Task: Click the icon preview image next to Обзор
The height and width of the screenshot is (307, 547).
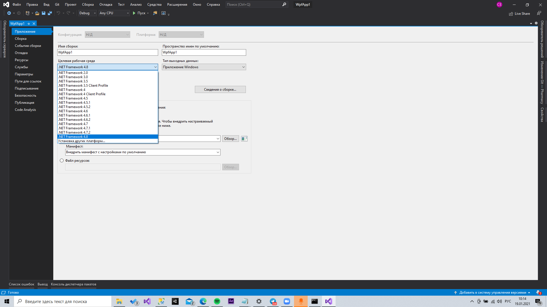Action: pos(244,139)
